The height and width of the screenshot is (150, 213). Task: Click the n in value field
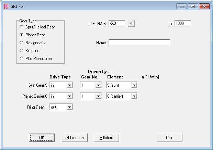tap(183, 23)
